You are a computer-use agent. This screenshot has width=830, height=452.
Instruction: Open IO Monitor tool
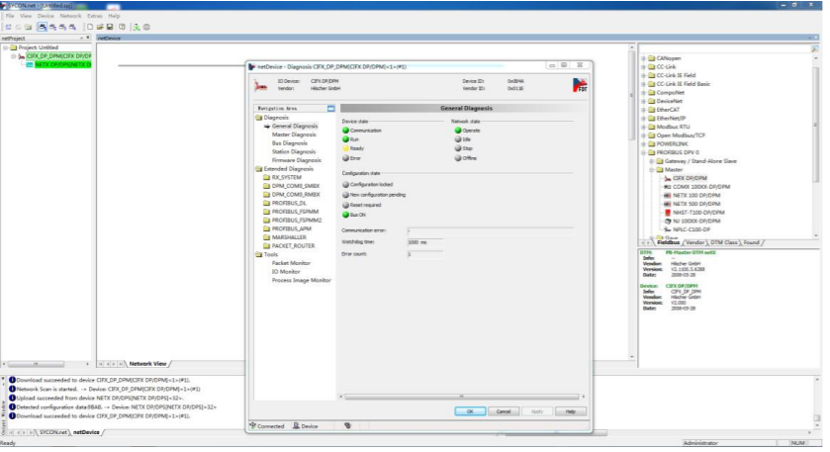tap(286, 272)
